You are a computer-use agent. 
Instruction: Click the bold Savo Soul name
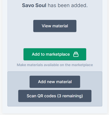[x=34, y=5]
